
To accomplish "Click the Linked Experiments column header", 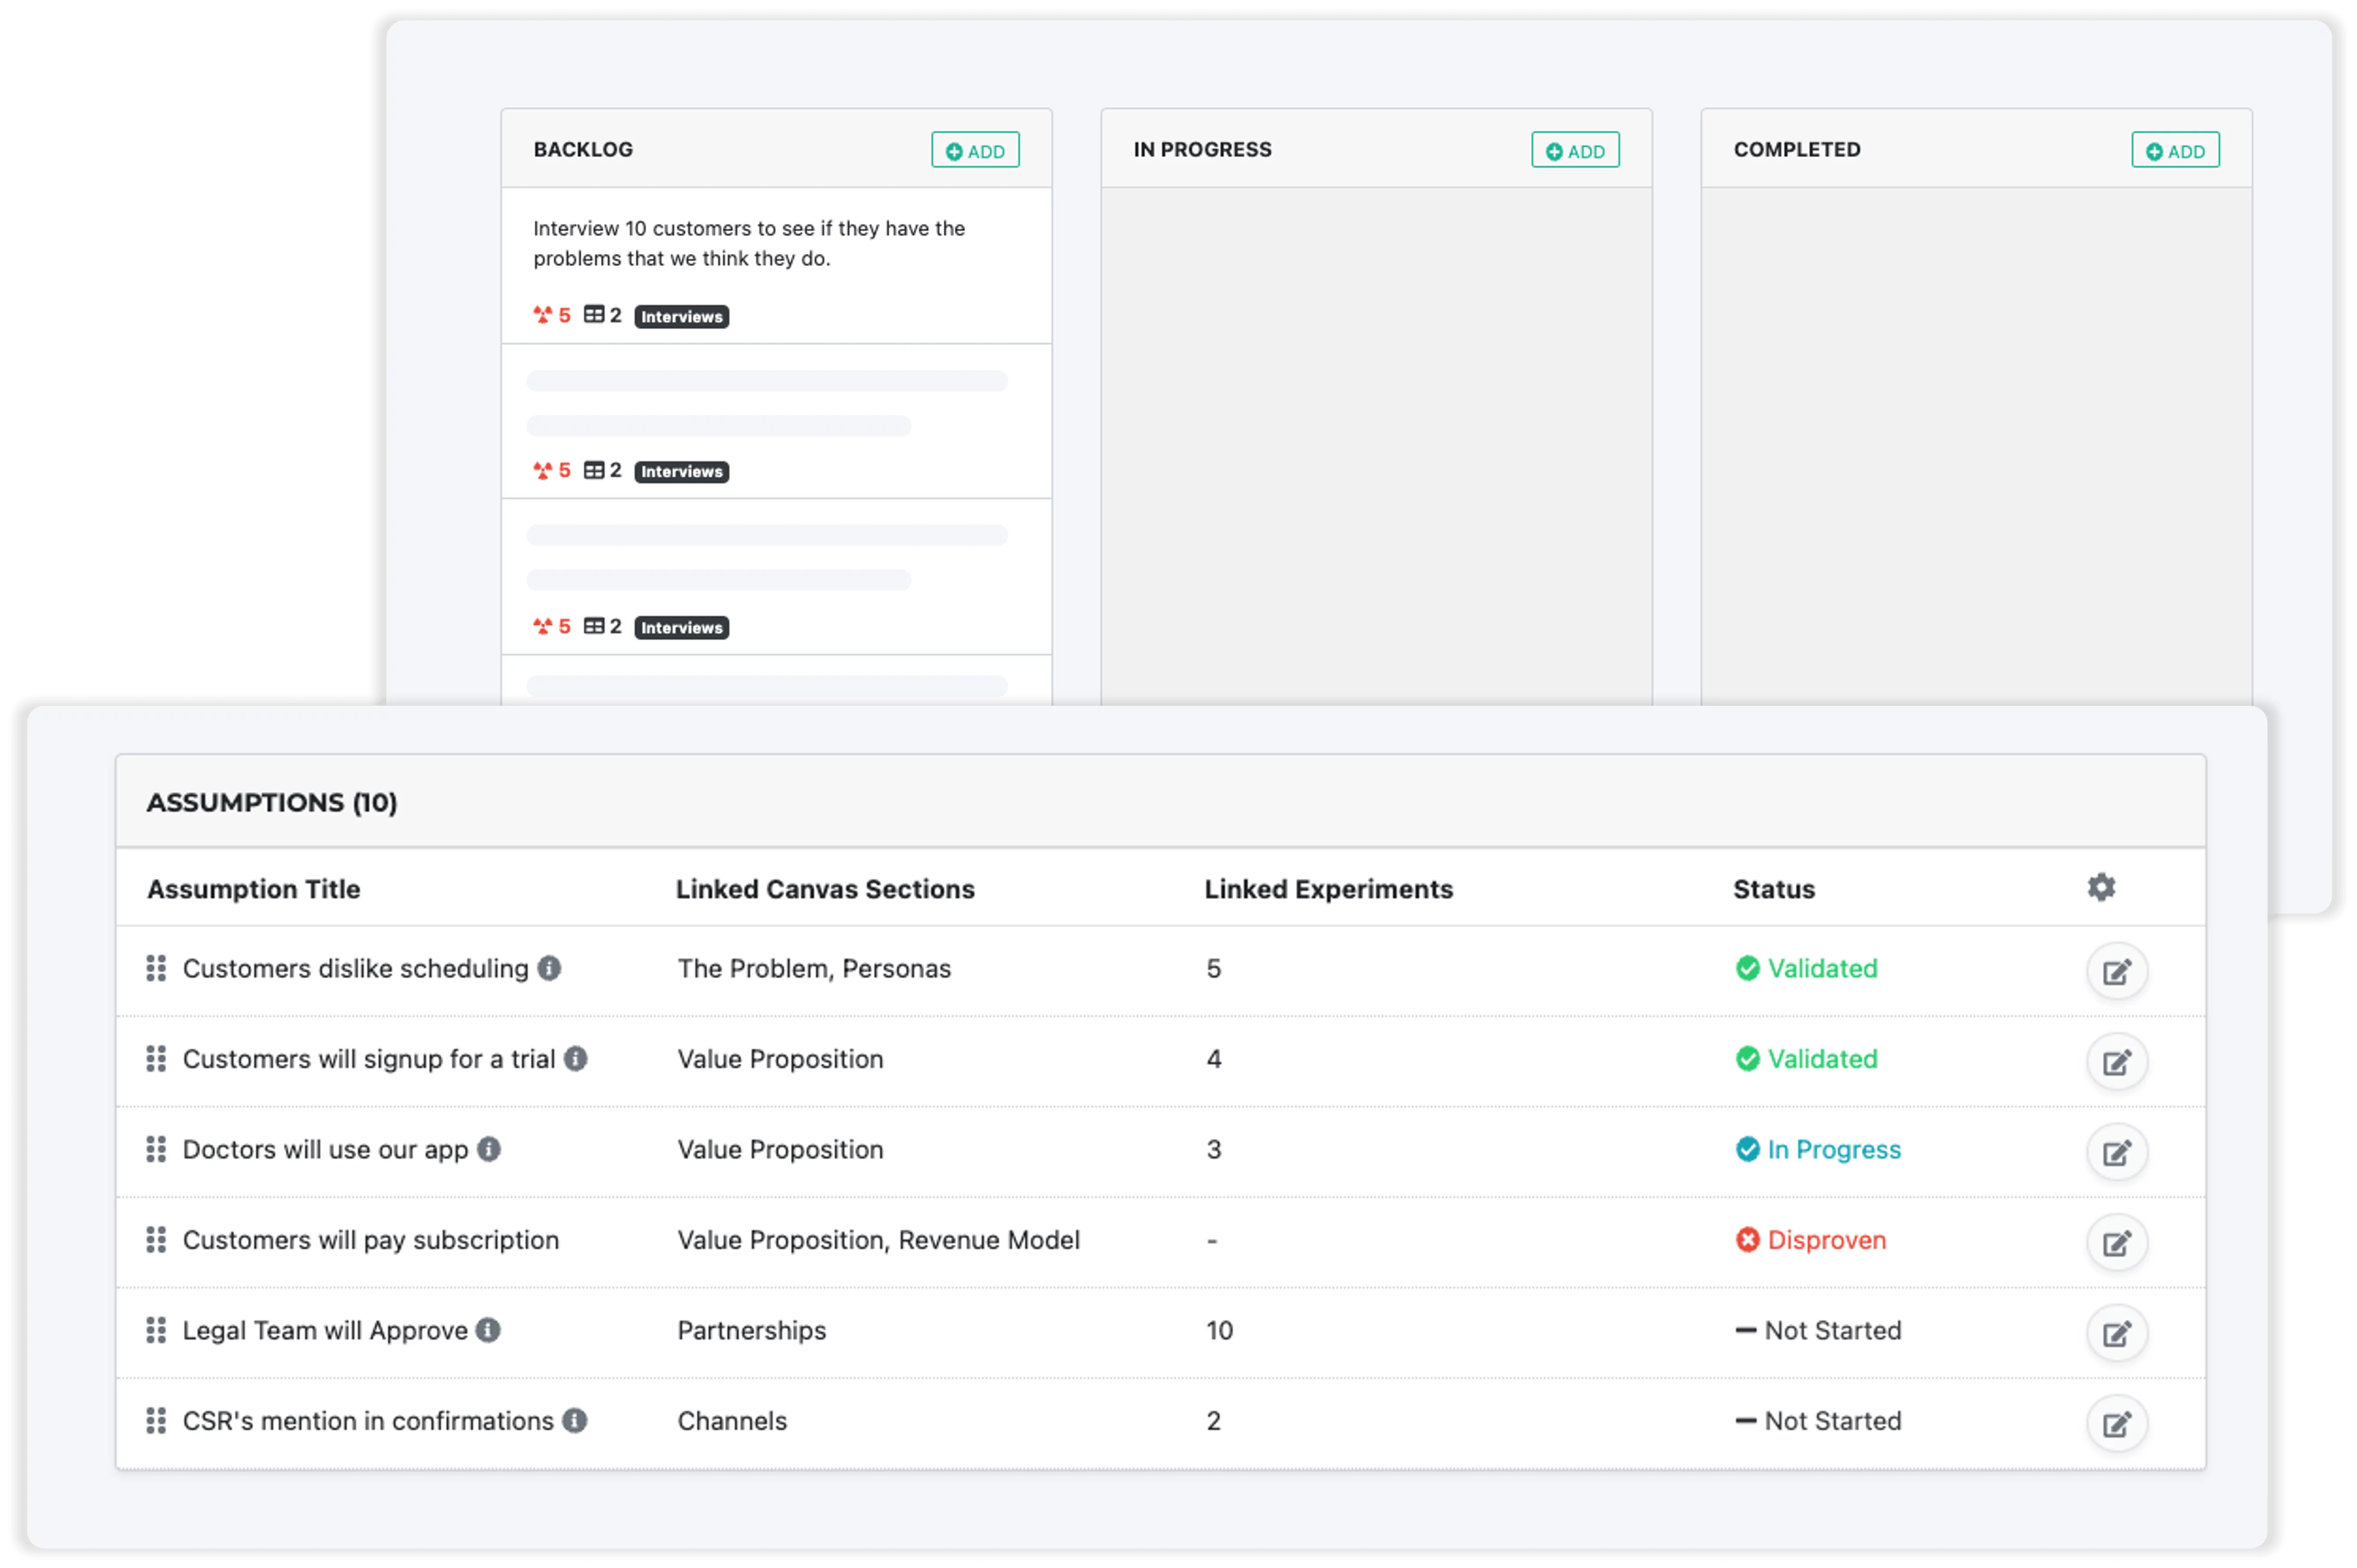I will click(x=1328, y=889).
